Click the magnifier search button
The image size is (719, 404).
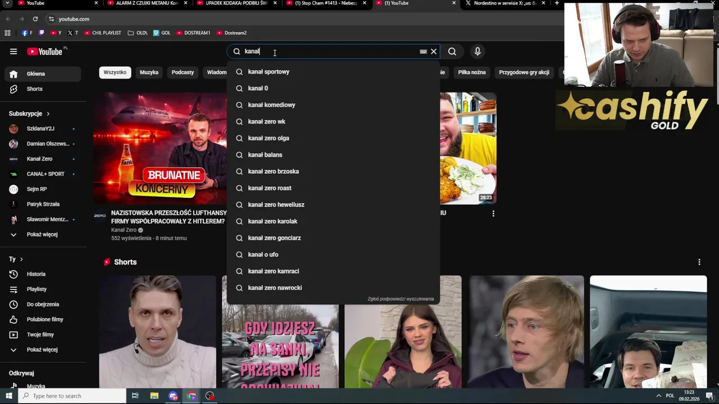tap(452, 52)
